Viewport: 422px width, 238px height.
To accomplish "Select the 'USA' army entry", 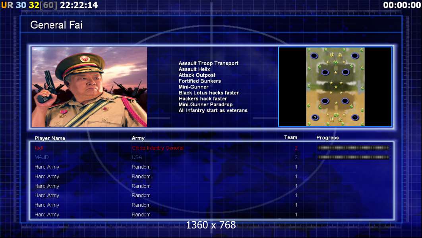I will [x=137, y=157].
